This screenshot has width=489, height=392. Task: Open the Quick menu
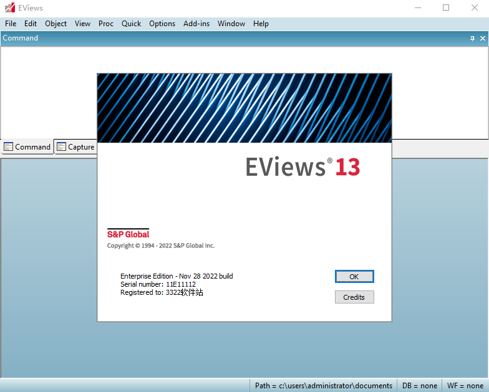pos(131,24)
